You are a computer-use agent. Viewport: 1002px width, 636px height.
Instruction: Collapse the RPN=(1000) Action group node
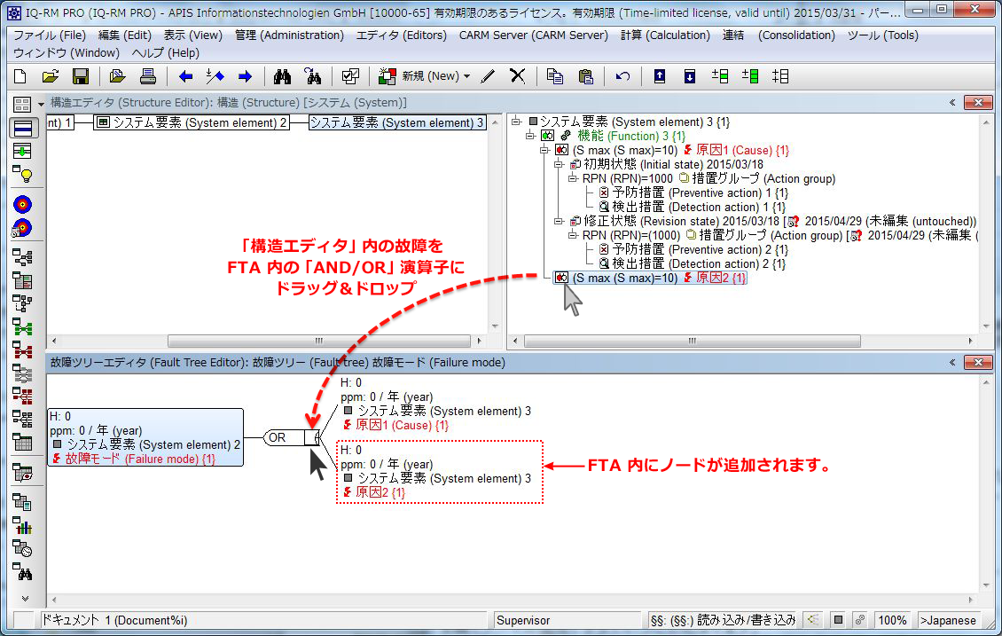[x=573, y=235]
